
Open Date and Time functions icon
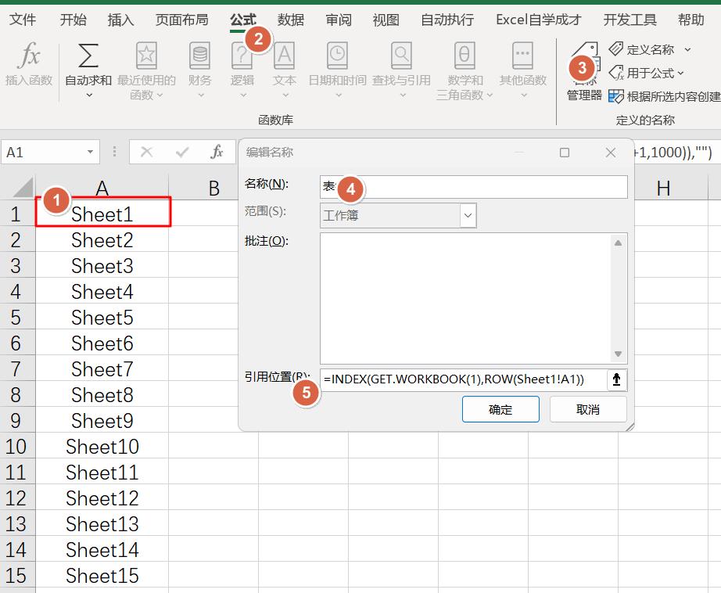click(x=337, y=56)
